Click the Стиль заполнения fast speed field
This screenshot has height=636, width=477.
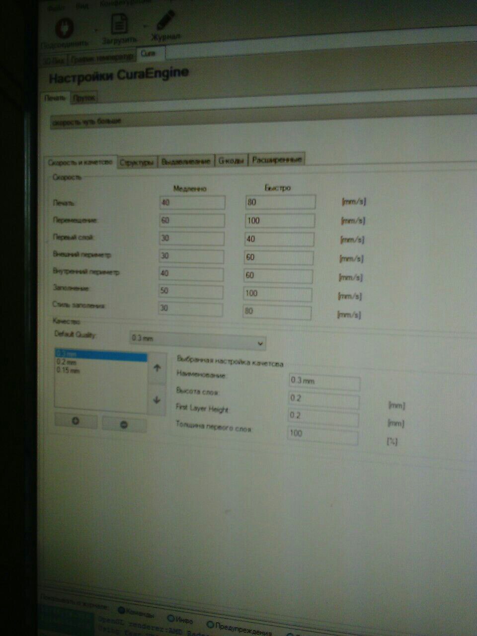point(277,312)
